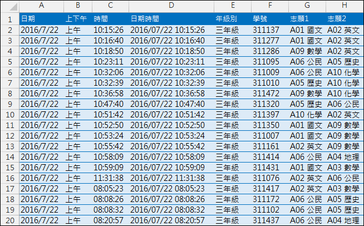Screen dimensions: 364x226
Task: Select column H header
Action: tap(345, 6)
